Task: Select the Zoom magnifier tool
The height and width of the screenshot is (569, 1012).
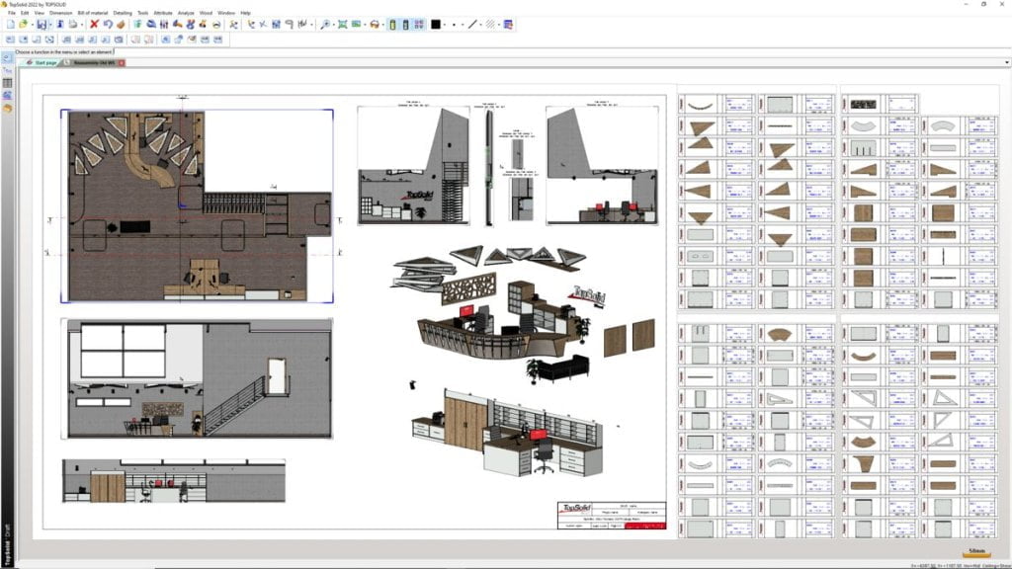Action: tap(326, 27)
